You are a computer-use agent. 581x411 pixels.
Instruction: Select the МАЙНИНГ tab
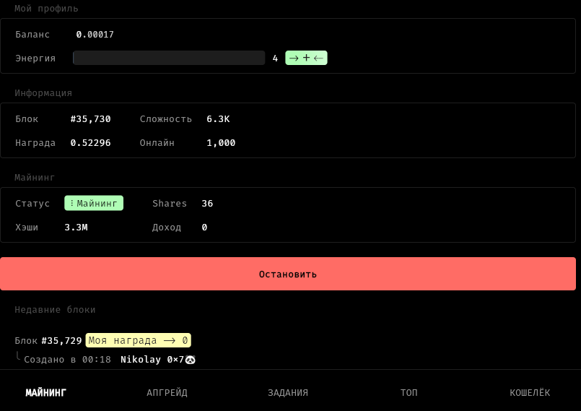pos(46,392)
